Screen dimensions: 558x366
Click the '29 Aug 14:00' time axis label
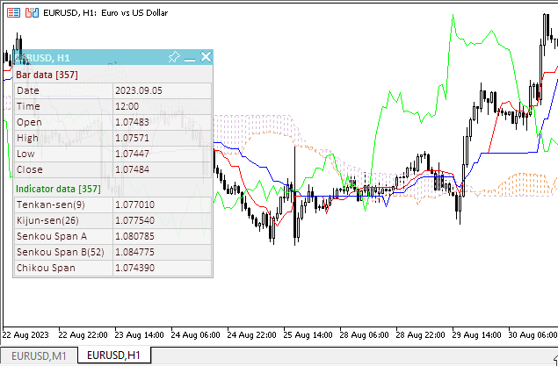coord(476,335)
